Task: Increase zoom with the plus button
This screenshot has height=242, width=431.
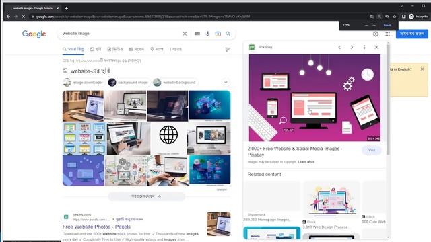Action: coord(374,26)
